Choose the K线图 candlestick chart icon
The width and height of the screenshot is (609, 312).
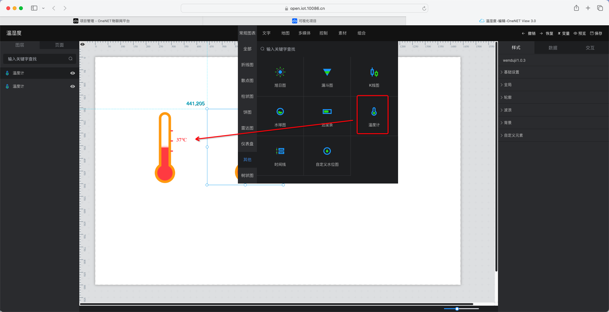click(374, 72)
